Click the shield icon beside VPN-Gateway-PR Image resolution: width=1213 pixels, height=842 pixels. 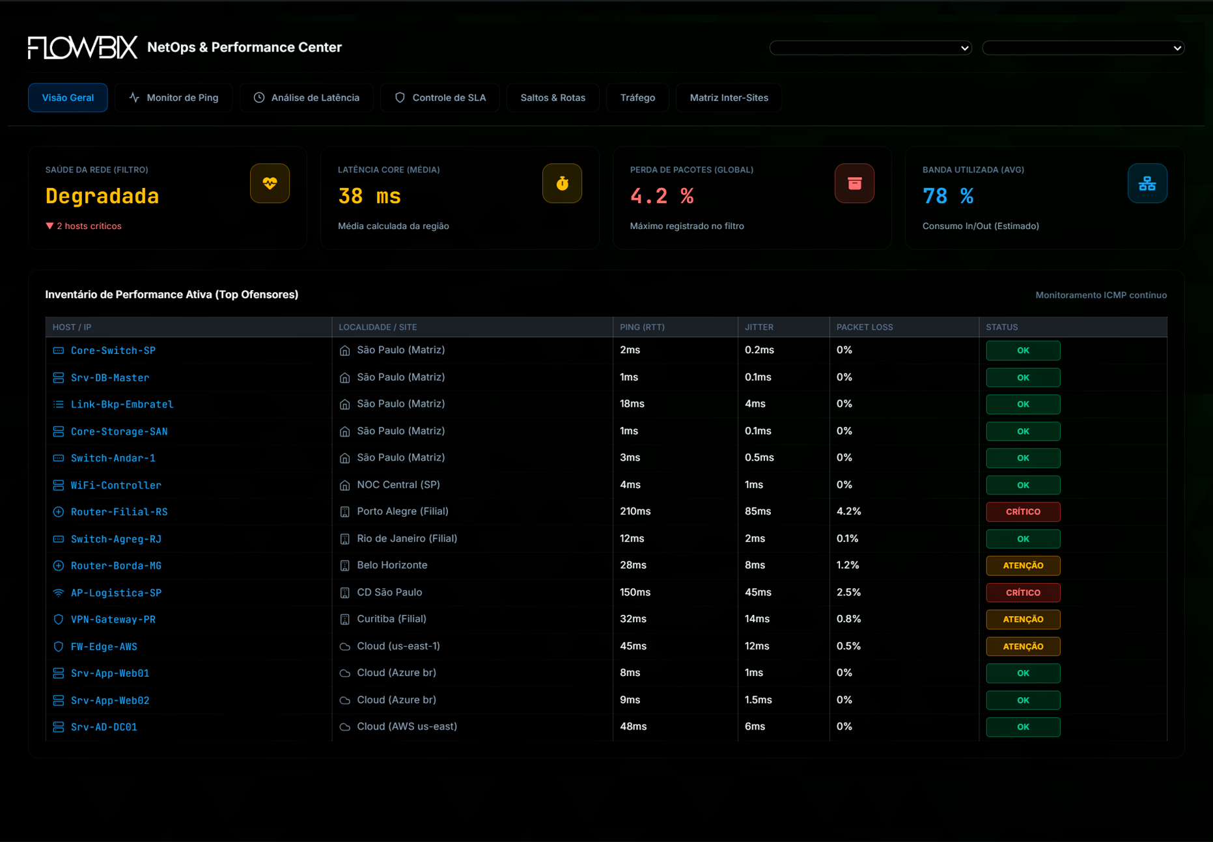(58, 619)
